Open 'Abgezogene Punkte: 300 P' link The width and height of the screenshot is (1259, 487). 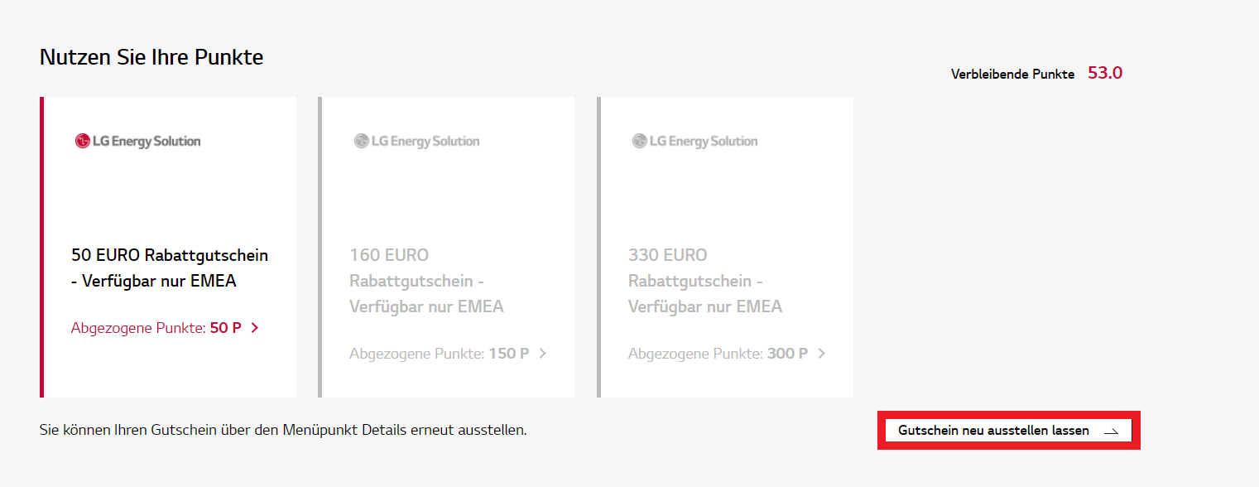pos(718,354)
